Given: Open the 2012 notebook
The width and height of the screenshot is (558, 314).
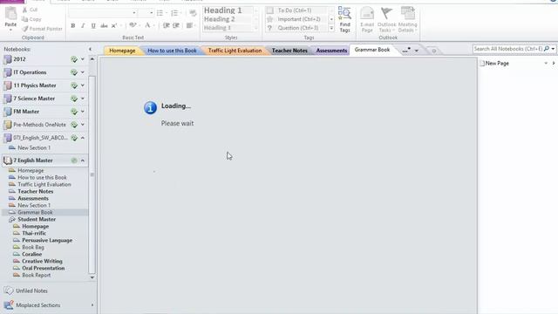Looking at the screenshot, I should (19, 59).
